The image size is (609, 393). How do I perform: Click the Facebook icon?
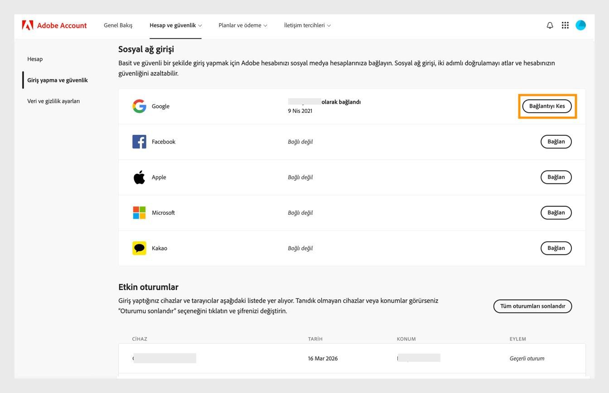click(139, 141)
